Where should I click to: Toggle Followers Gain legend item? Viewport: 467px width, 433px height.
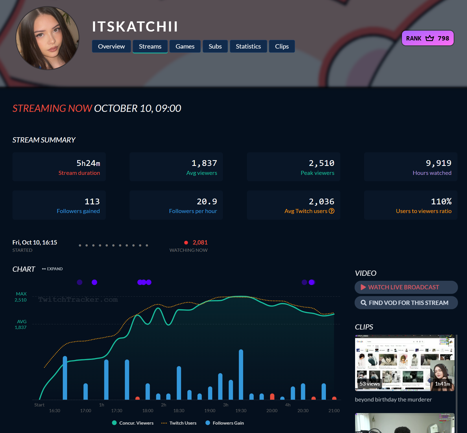pyautogui.click(x=225, y=423)
